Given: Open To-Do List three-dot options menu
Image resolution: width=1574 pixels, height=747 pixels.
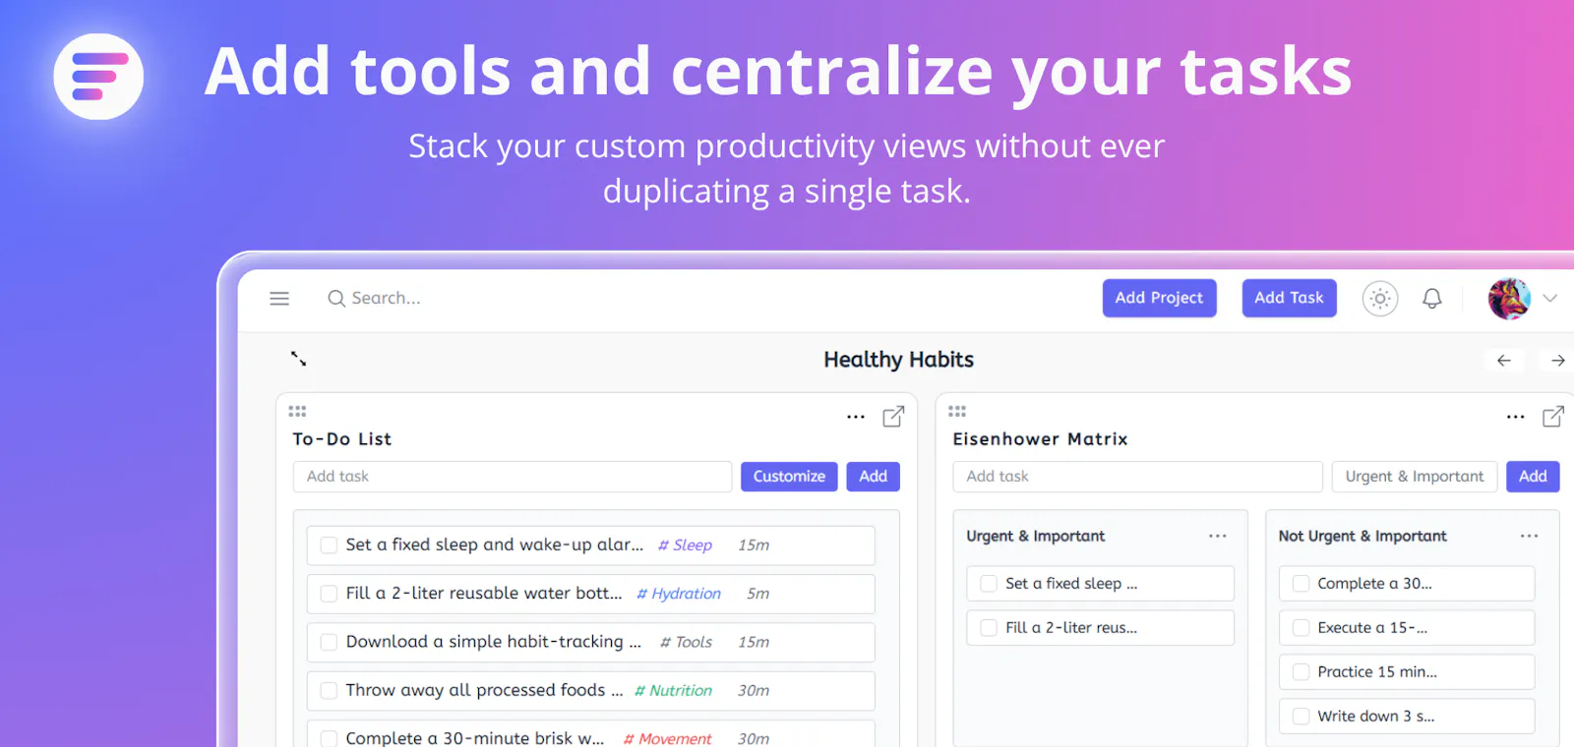Looking at the screenshot, I should coord(856,417).
